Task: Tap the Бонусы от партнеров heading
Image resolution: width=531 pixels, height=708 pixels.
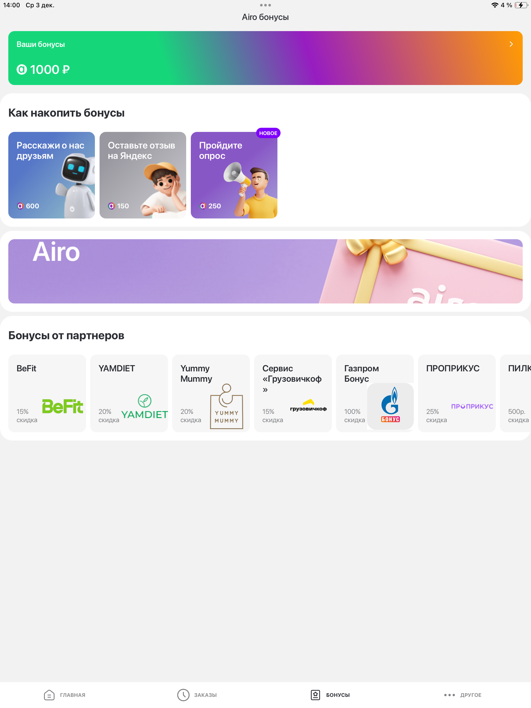Action: [66, 335]
